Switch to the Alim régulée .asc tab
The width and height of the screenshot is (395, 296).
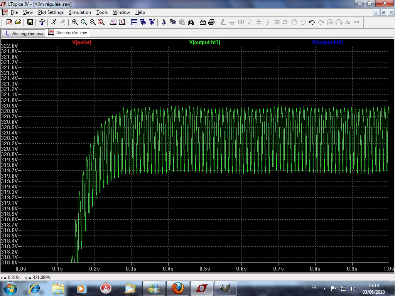[24, 33]
